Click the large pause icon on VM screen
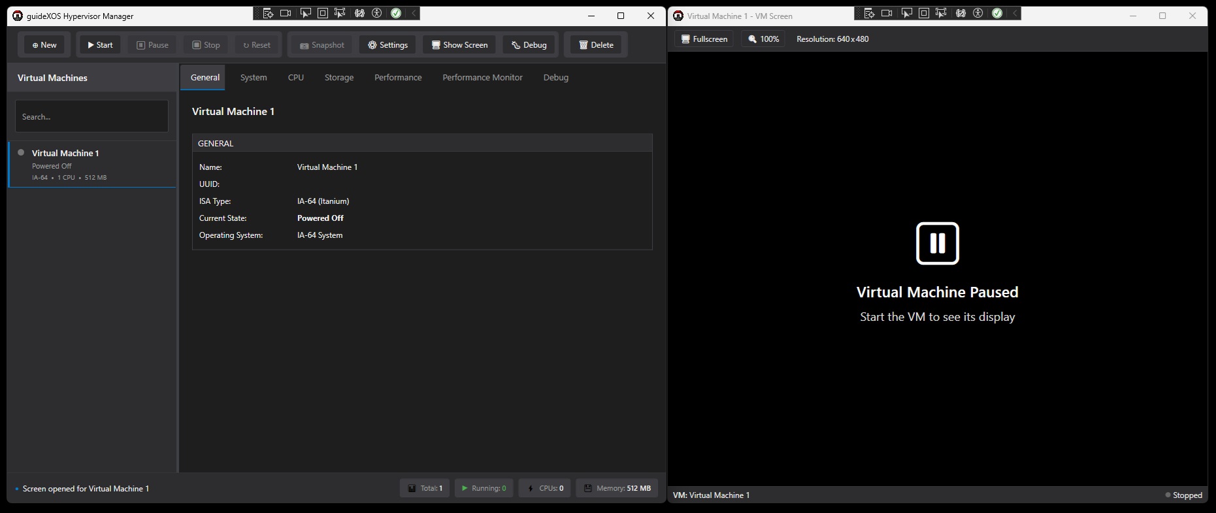Viewport: 1216px width, 513px height. click(937, 243)
